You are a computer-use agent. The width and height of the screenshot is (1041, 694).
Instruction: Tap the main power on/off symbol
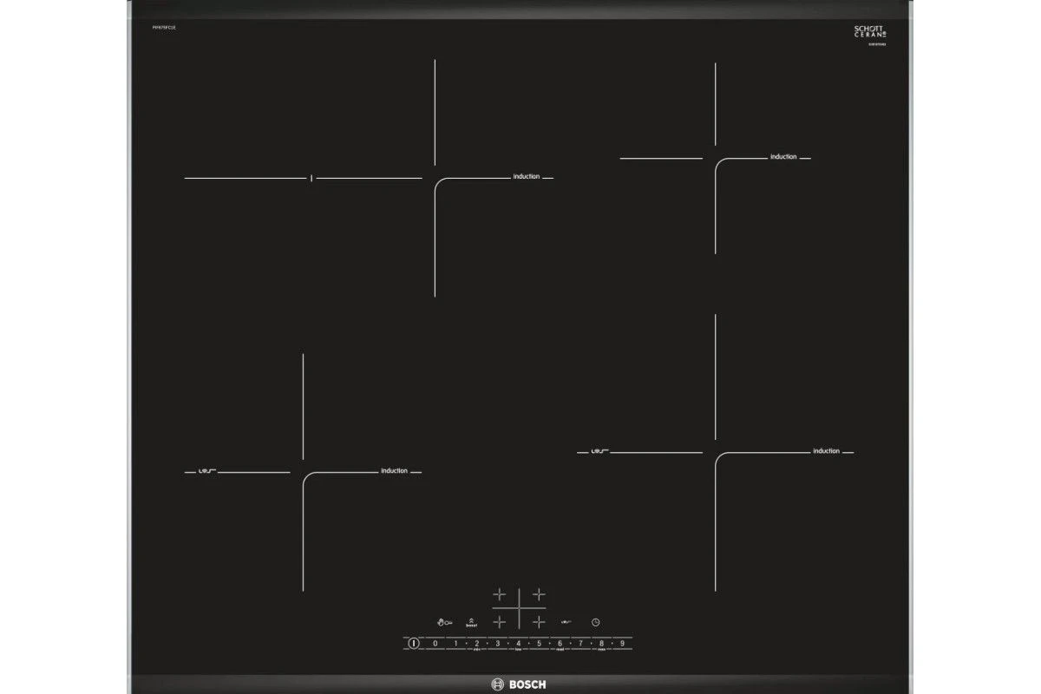pos(414,644)
